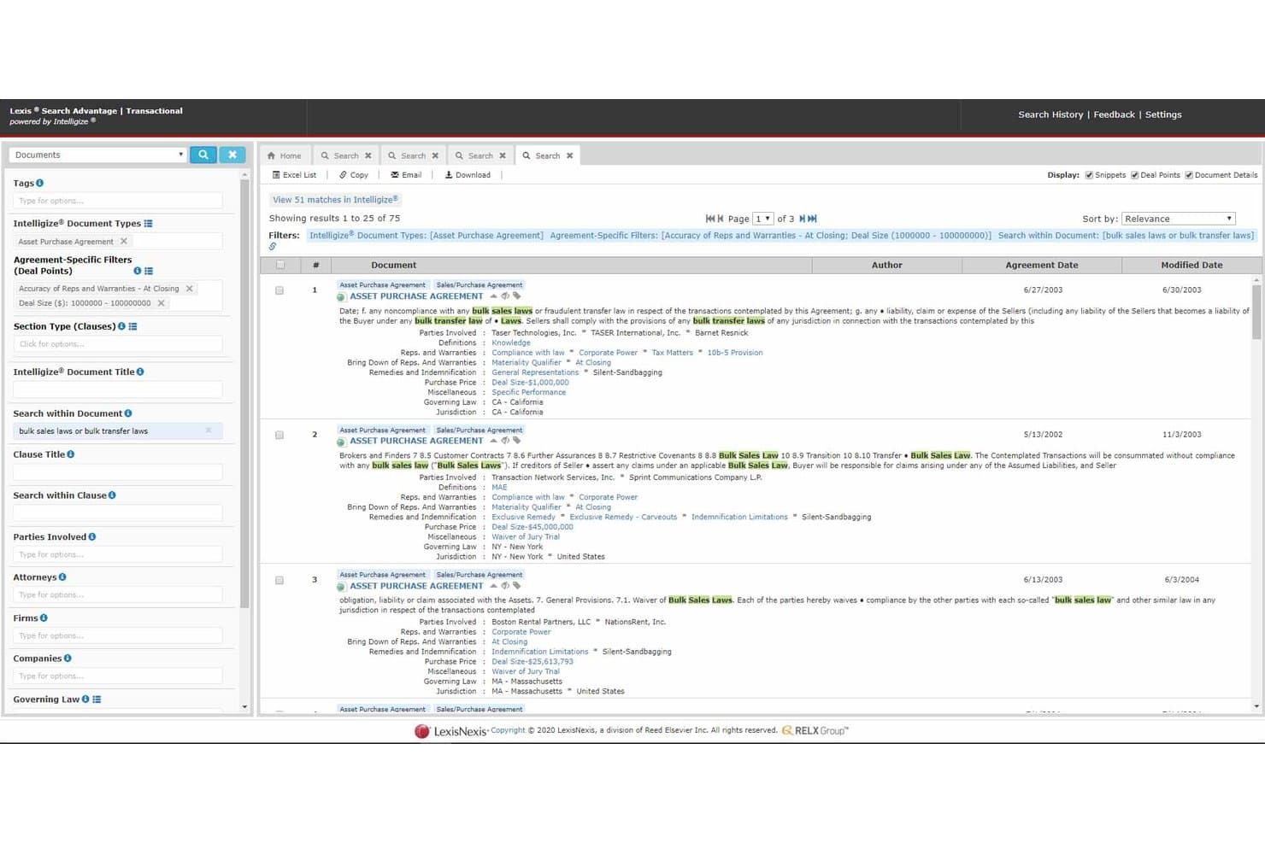This screenshot has width=1265, height=843.
Task: Select checkbox for result 1
Action: [x=279, y=290]
